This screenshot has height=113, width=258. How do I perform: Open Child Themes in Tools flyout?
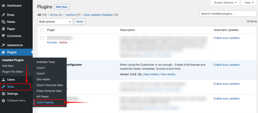tap(45, 102)
